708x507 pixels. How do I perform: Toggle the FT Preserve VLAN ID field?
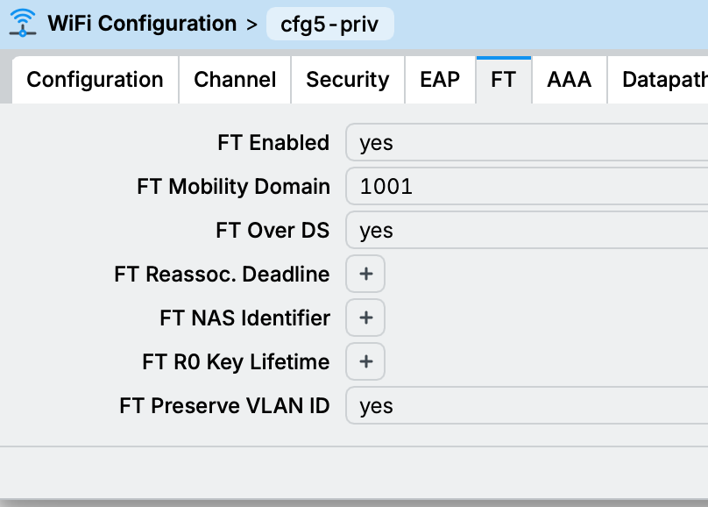527,405
